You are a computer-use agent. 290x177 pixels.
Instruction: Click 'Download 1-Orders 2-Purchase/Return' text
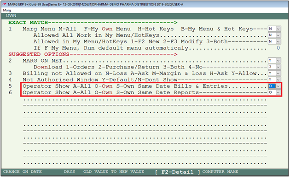tap(118, 67)
